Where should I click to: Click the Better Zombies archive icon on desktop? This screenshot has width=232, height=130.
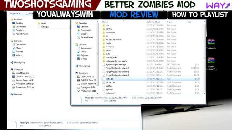(x=211, y=60)
